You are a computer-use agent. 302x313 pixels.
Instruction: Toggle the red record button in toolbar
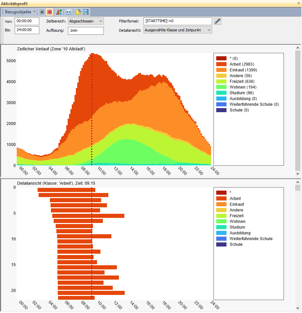(x=50, y=12)
